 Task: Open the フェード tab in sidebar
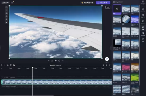tap(143, 16)
